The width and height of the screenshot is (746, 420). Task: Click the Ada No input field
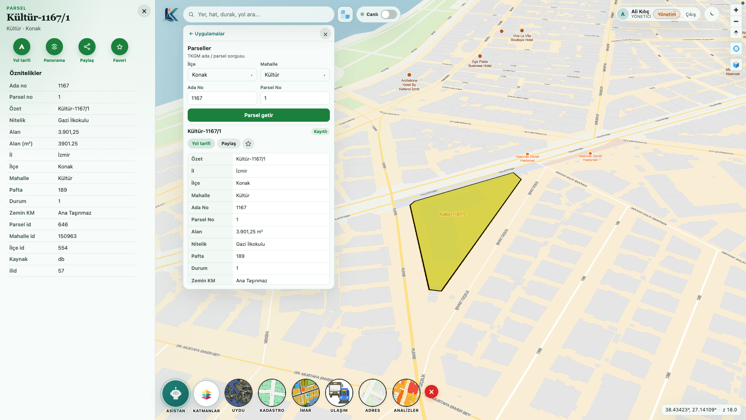click(x=222, y=98)
